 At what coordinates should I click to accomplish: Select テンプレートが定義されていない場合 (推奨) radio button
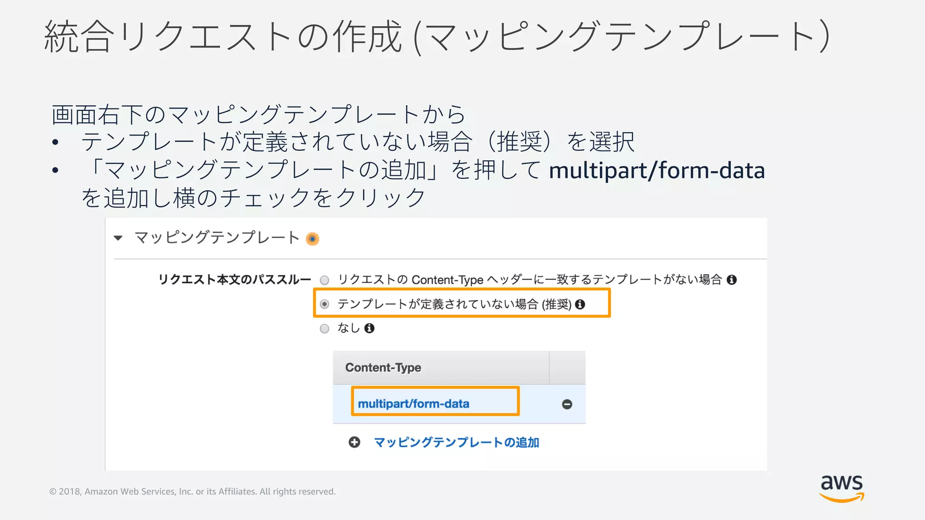coord(324,304)
